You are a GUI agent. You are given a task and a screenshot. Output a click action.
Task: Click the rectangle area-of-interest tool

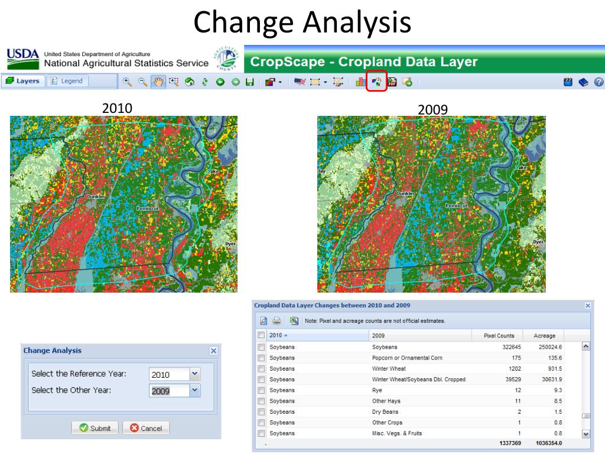click(x=315, y=82)
